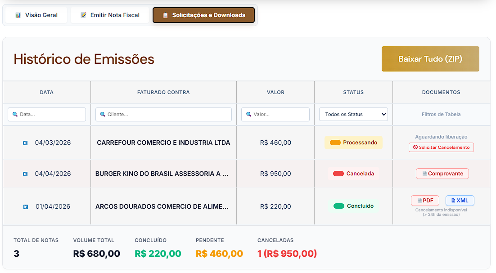Download the PDF for Arcos Dourados

(425, 201)
